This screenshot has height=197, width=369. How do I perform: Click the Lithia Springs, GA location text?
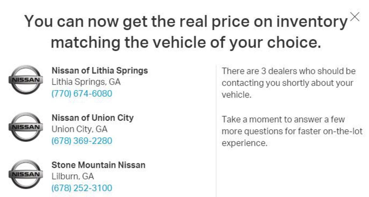[86, 82]
